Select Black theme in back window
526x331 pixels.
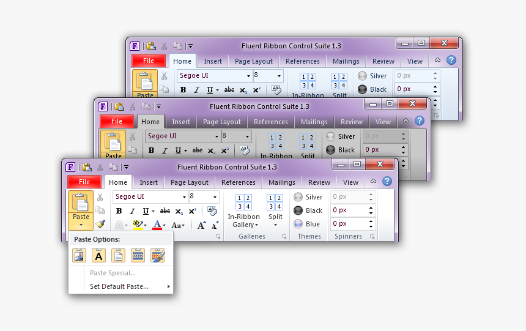click(372, 89)
